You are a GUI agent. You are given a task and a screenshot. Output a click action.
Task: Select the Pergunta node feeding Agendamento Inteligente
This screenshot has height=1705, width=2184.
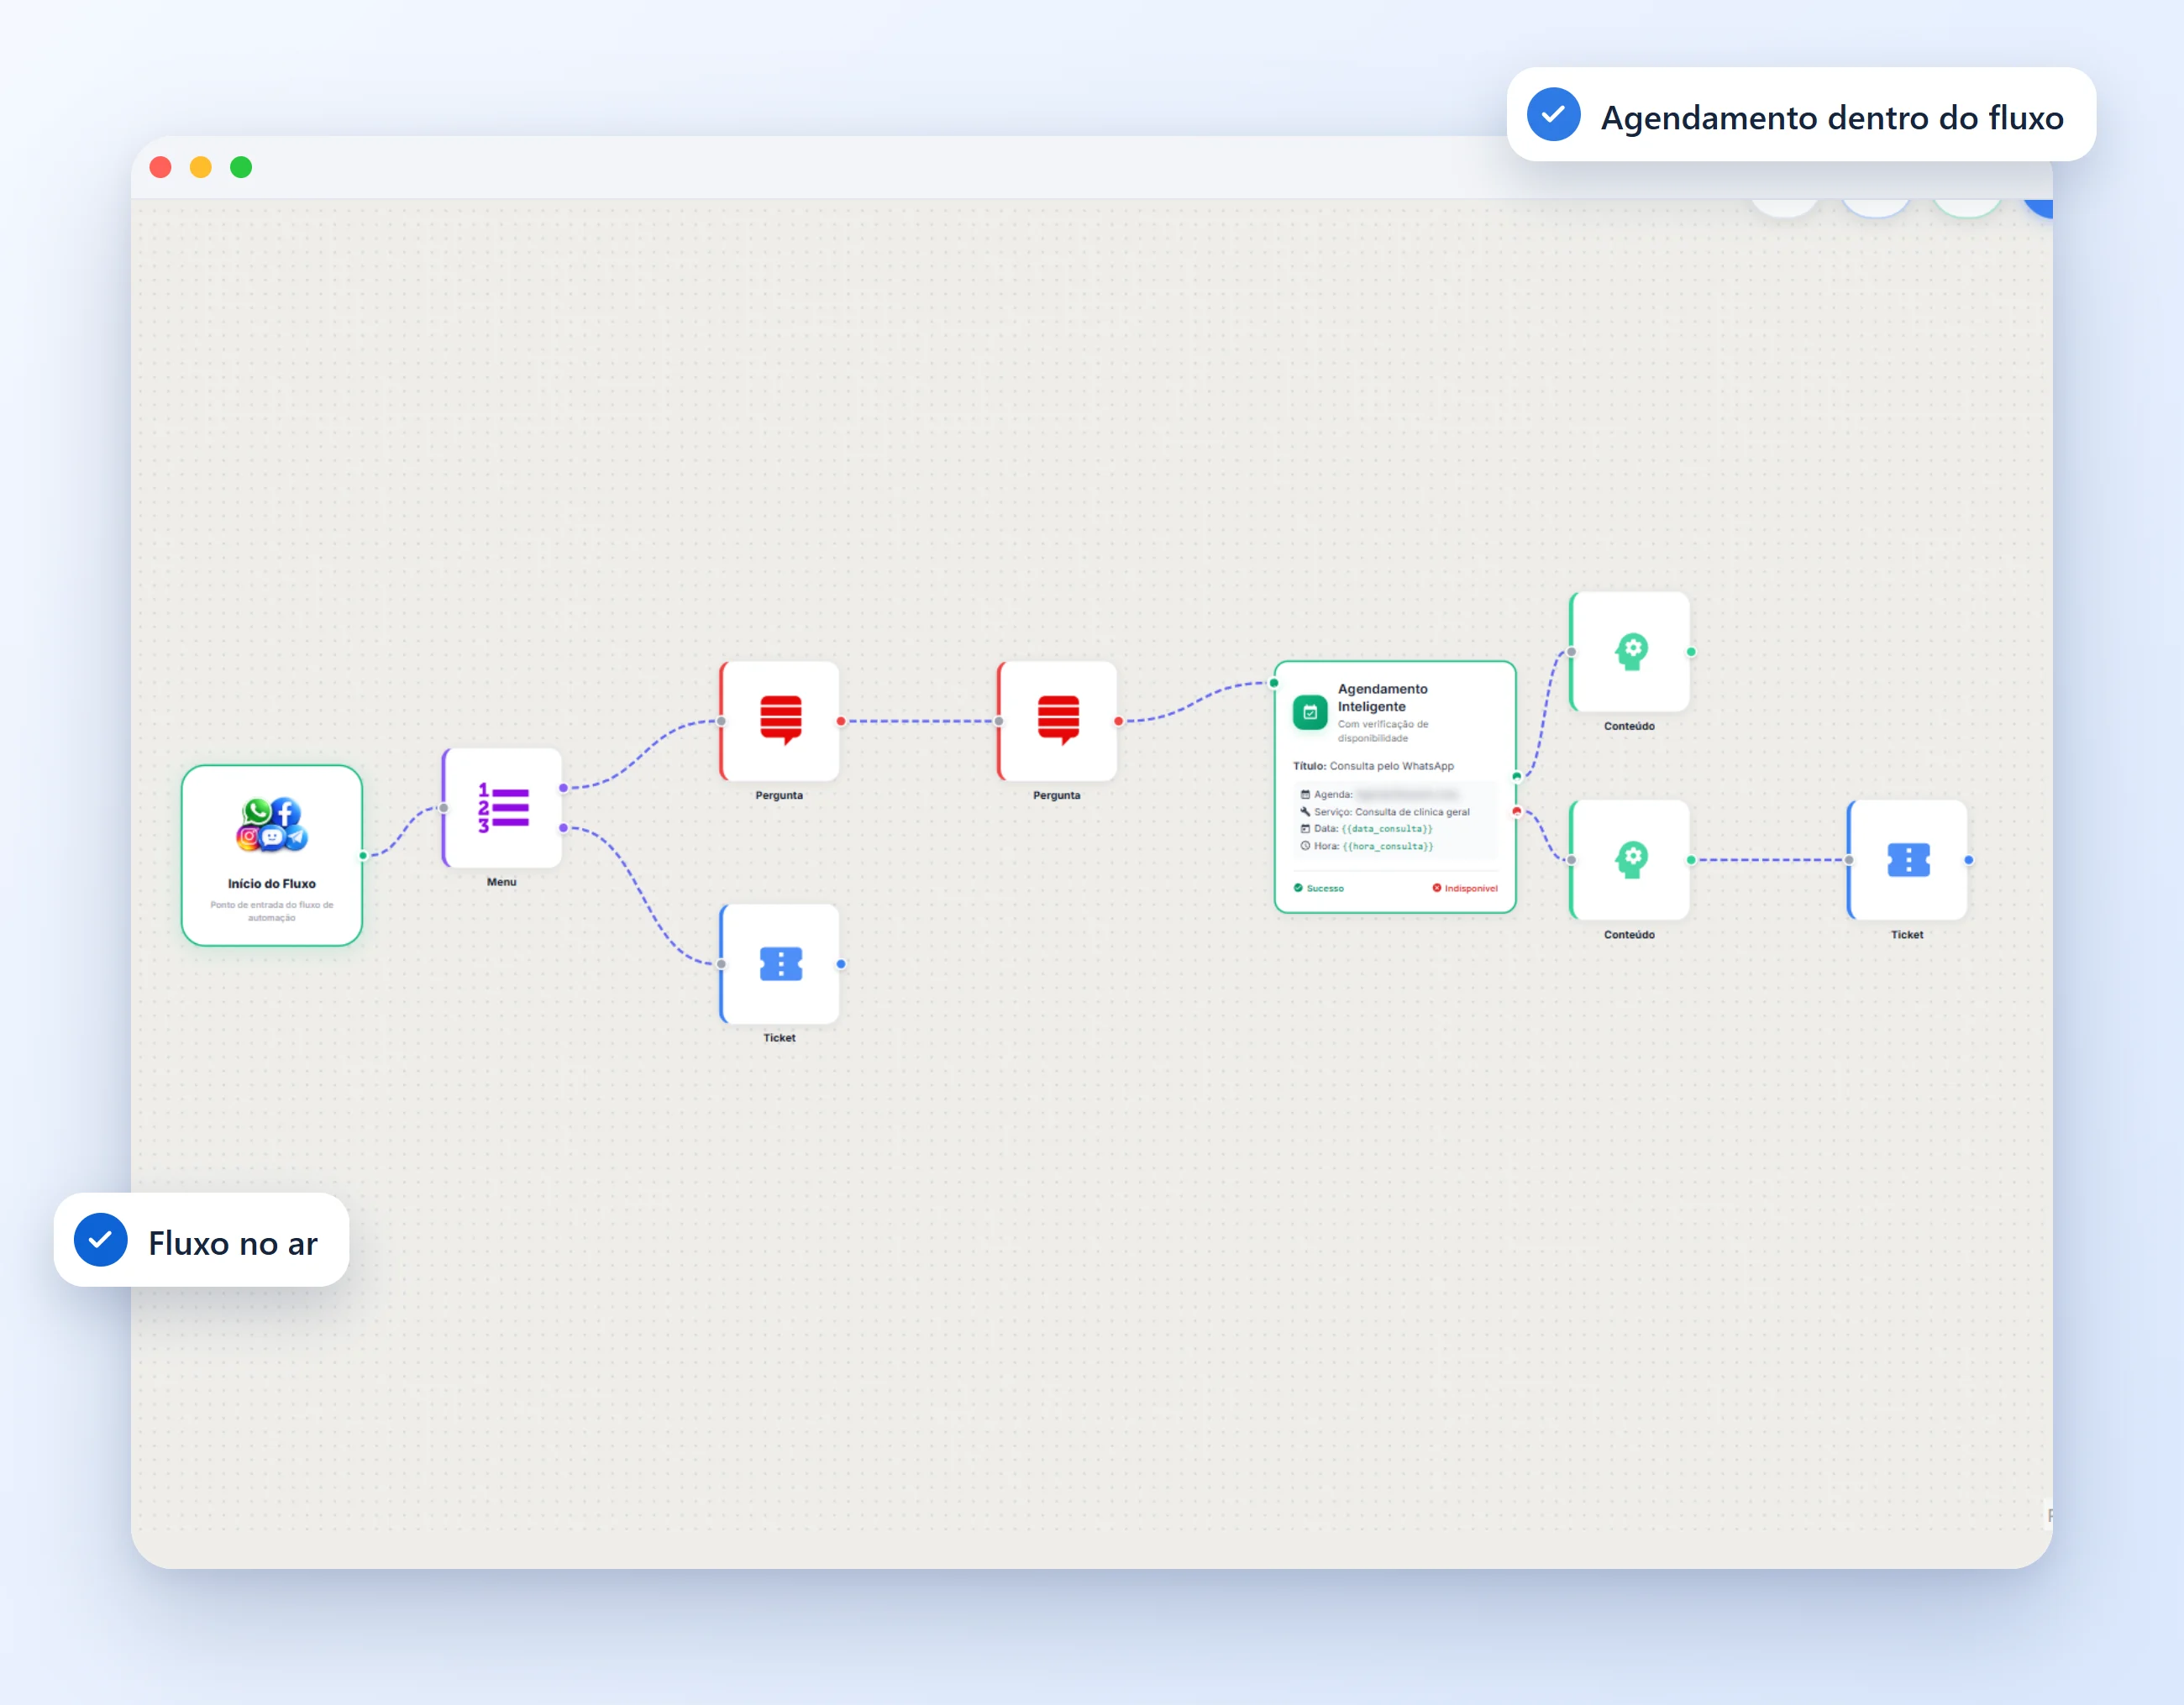pyautogui.click(x=1057, y=721)
